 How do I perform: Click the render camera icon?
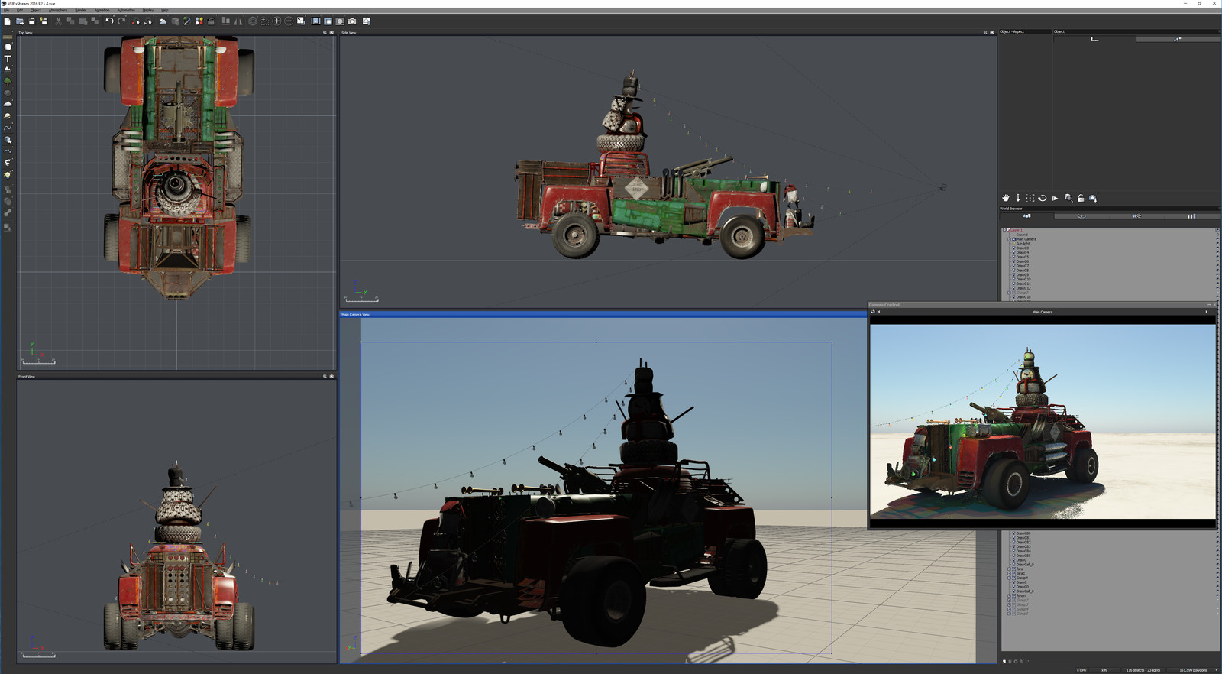click(x=352, y=21)
